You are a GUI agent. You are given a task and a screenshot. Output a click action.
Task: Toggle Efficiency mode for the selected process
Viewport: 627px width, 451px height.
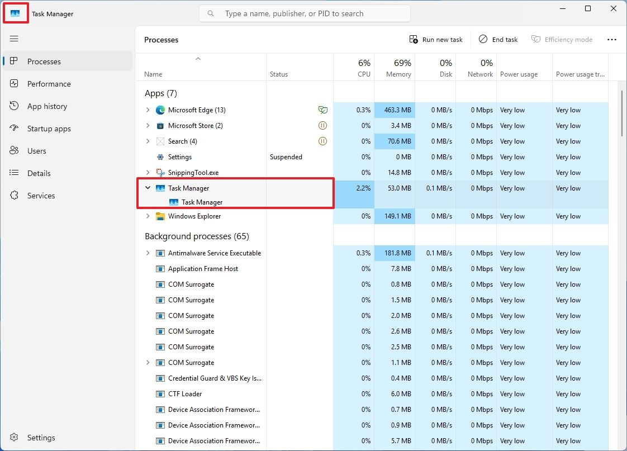(562, 39)
